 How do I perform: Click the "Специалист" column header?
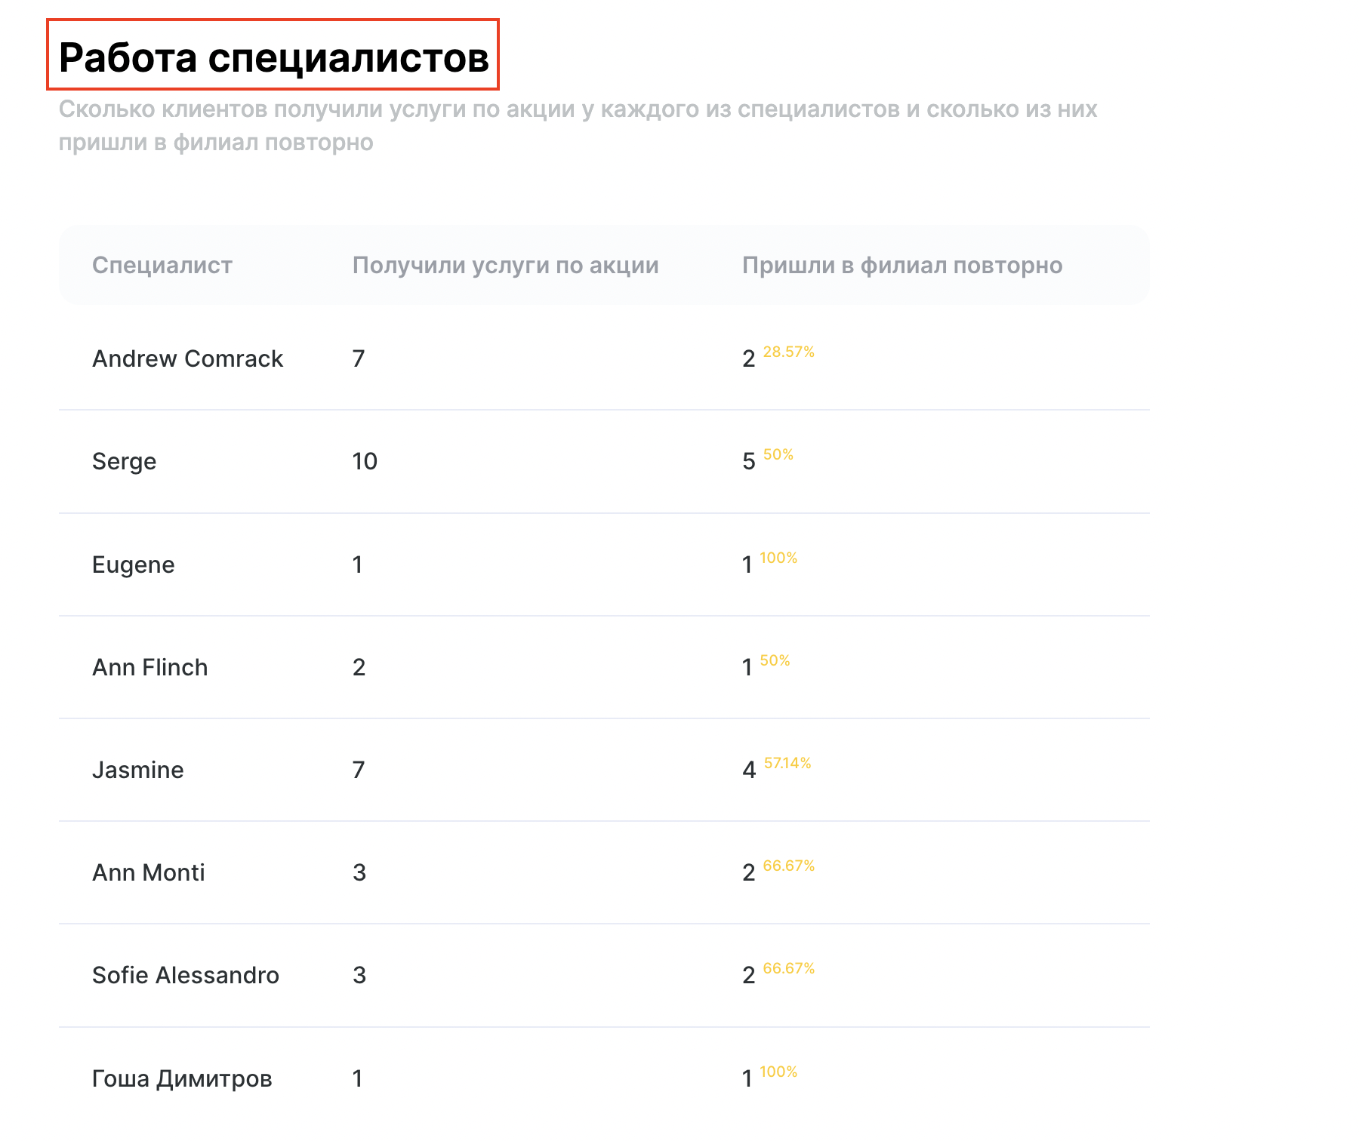(162, 266)
